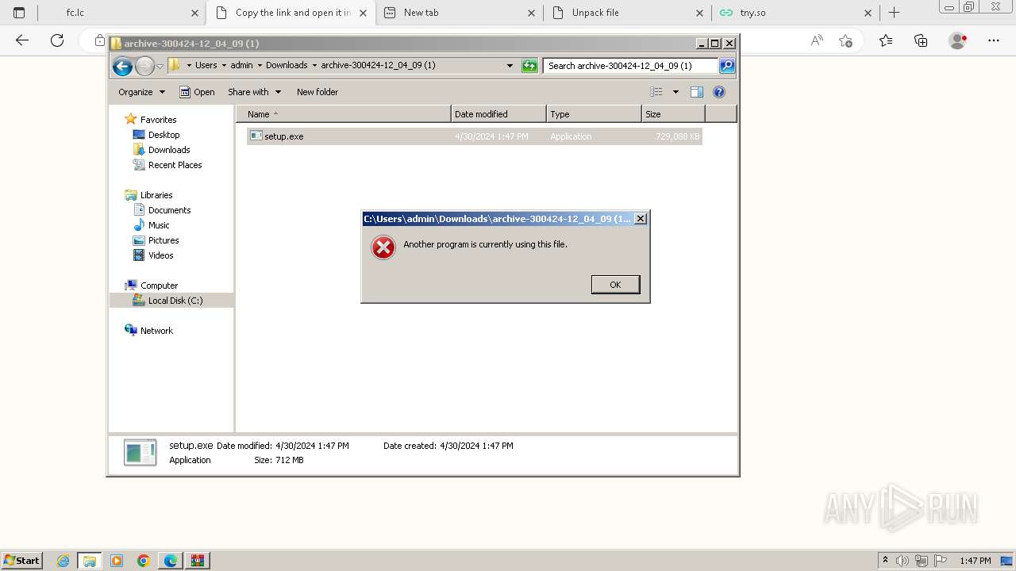The width and height of the screenshot is (1016, 571).
Task: Open the view options dropdown arrow
Action: coord(675,92)
